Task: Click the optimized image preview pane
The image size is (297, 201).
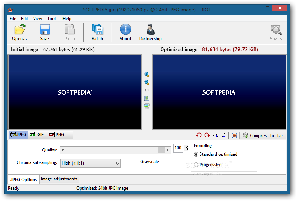Action: tap(219, 92)
